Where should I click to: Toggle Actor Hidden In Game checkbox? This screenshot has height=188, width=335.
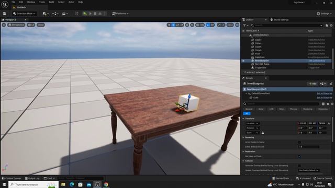[299, 142]
